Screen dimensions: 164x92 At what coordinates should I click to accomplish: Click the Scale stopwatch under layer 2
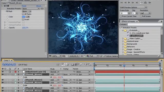[21, 77]
